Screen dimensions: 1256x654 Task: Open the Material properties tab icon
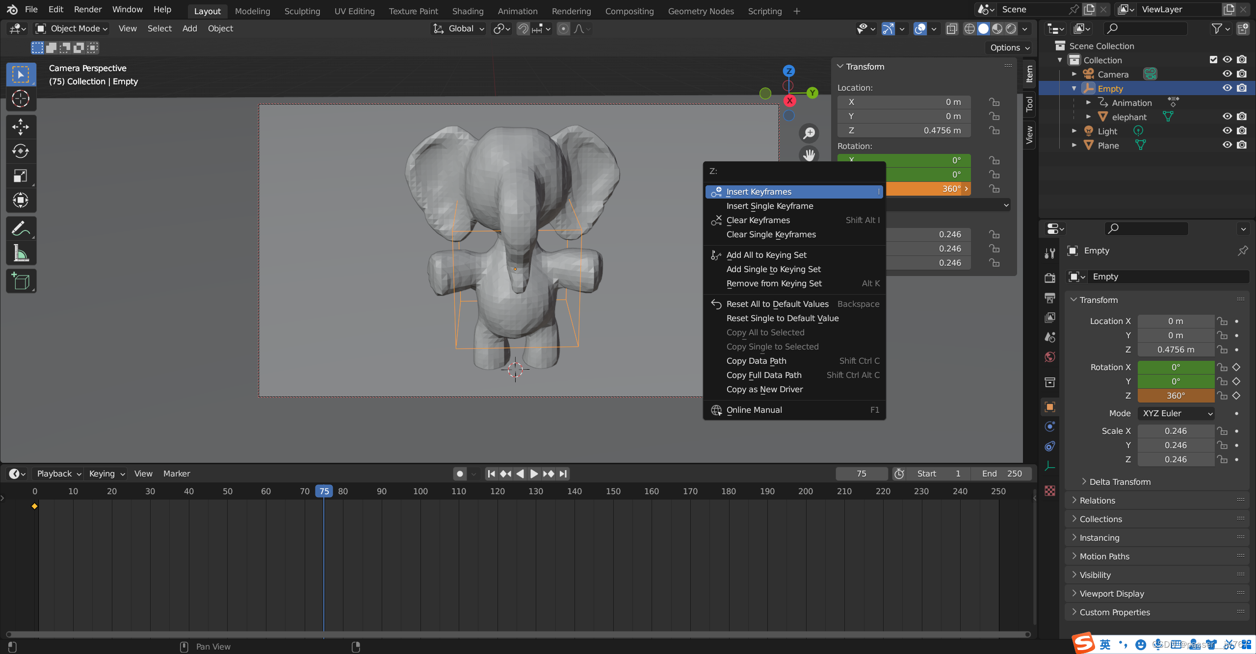1050,491
